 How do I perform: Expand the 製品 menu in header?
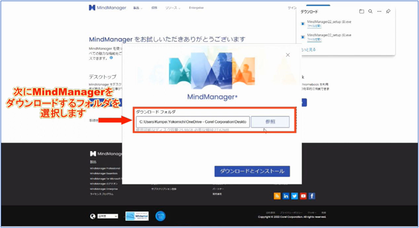coord(138,8)
